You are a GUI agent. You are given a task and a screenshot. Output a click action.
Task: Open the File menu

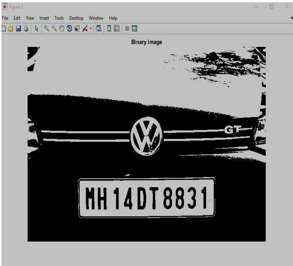pos(5,18)
